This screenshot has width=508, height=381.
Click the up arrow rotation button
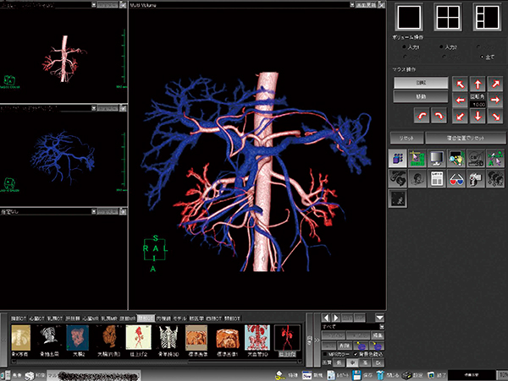click(479, 83)
